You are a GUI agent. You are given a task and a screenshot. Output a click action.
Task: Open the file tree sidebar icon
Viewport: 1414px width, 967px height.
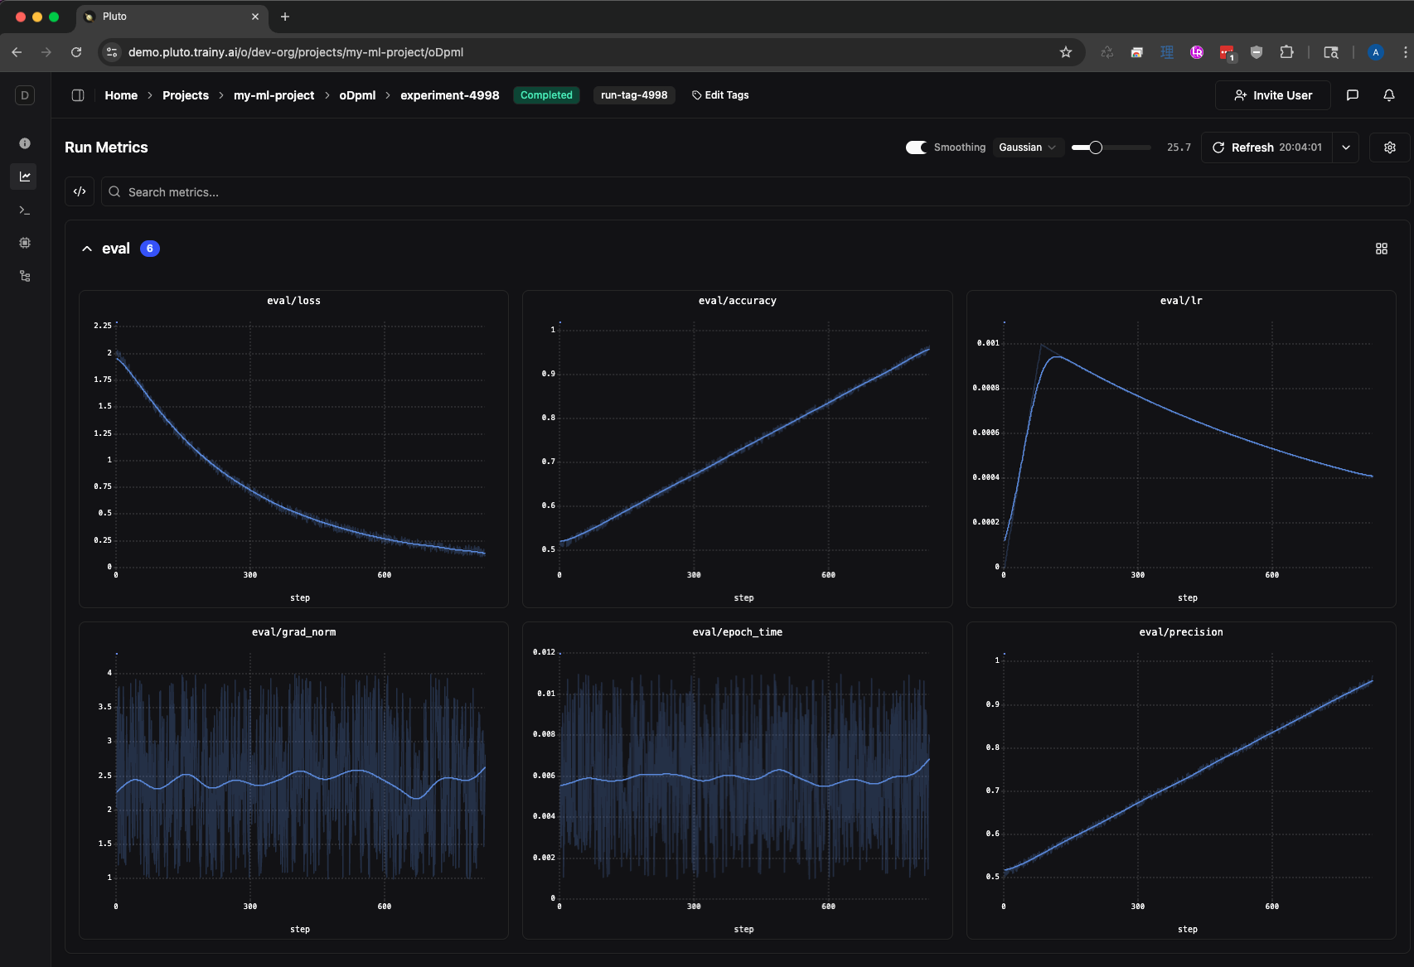25,277
